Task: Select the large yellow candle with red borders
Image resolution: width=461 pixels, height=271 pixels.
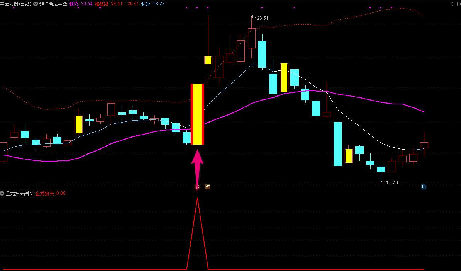Action: (197, 114)
